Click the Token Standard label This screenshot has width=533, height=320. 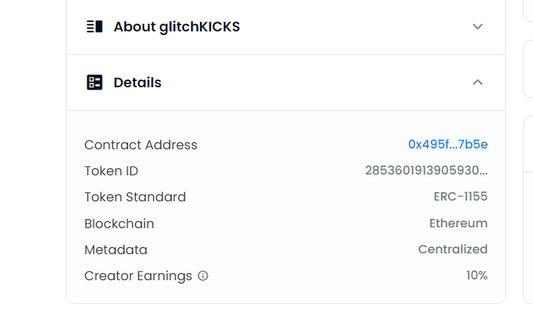coord(135,198)
